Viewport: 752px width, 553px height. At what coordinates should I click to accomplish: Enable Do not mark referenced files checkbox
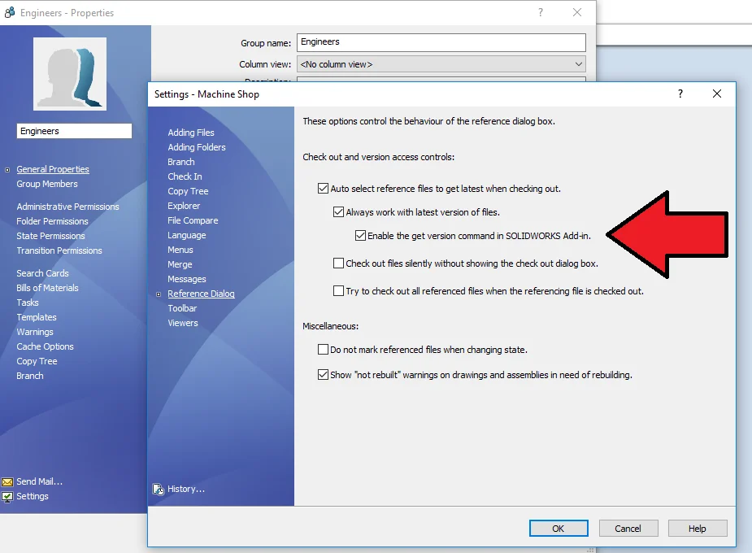tap(323, 350)
